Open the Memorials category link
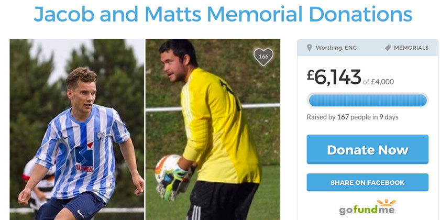Viewport: 440px width, 220px height. (x=411, y=48)
